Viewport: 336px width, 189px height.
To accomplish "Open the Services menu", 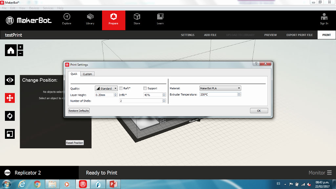I will tap(48, 8).
